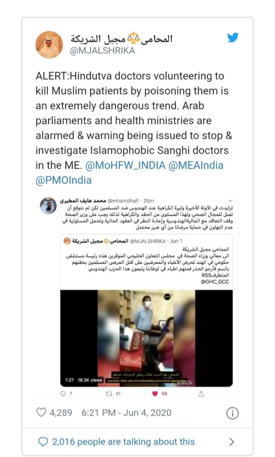Like the tweet with 4,289 likes
Screen dimensions: 275x457
click(x=41, y=412)
